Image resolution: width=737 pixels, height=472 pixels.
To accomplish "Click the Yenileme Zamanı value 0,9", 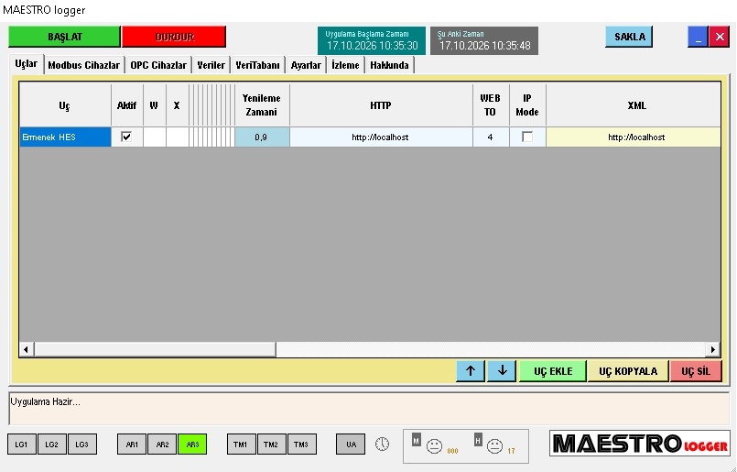I will coord(262,137).
